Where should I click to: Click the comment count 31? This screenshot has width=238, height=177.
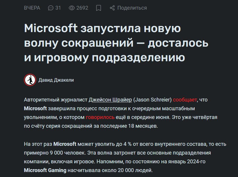58,8
